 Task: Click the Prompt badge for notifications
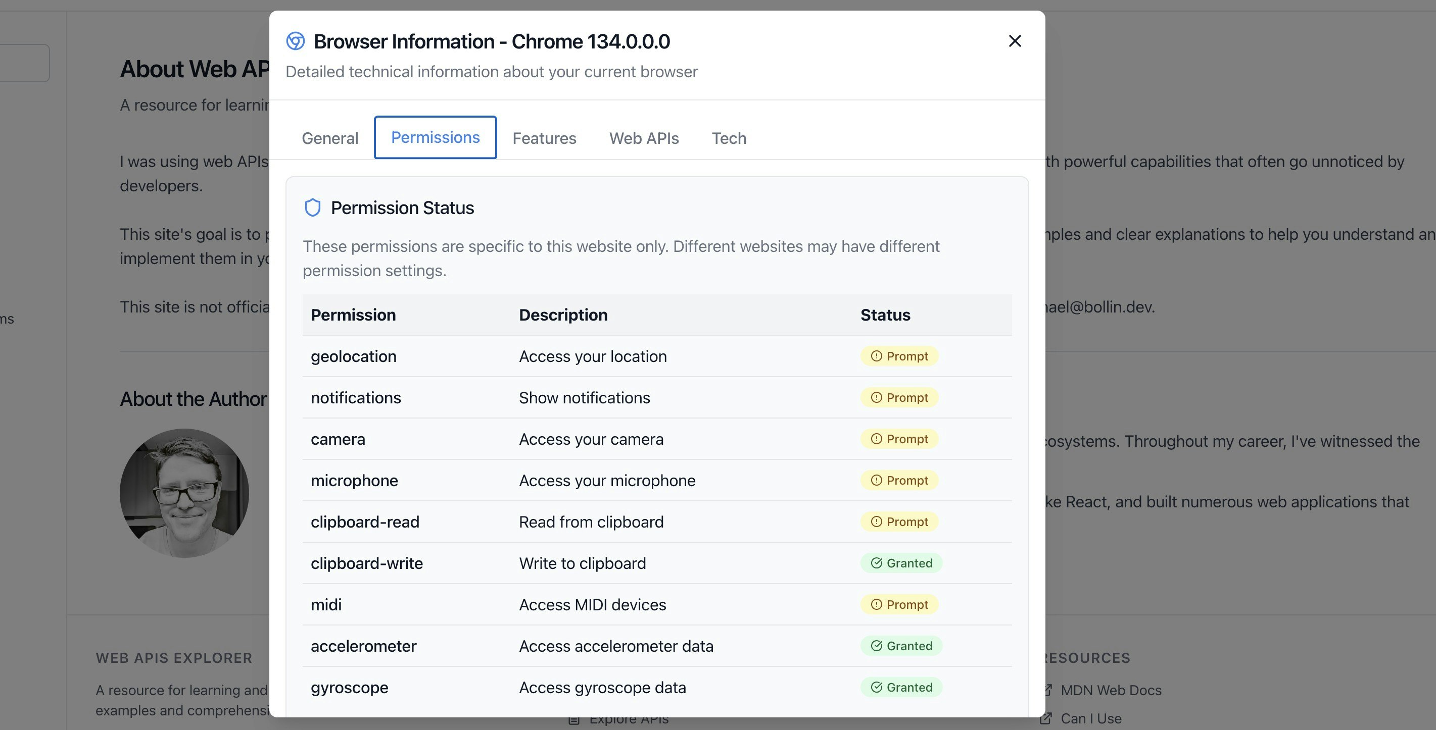point(899,398)
